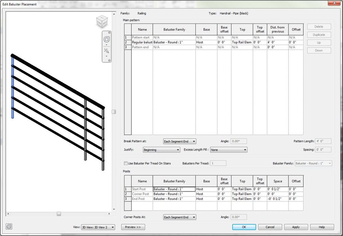Expand the zoom options arrow in navigation bar

click(x=106, y=56)
